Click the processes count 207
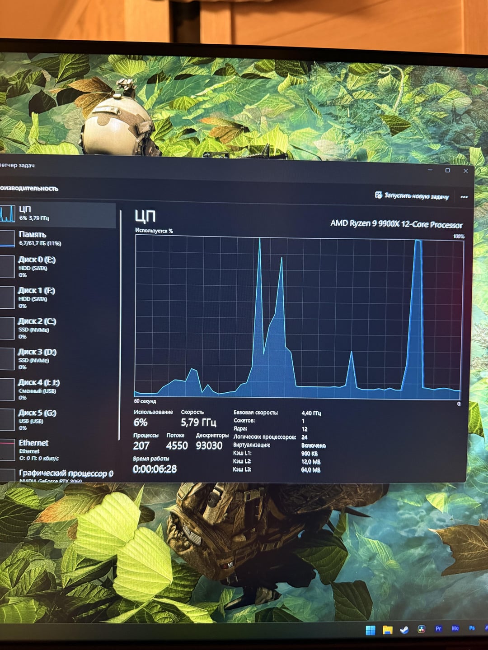Viewport: 488px width, 650px height. (x=141, y=446)
